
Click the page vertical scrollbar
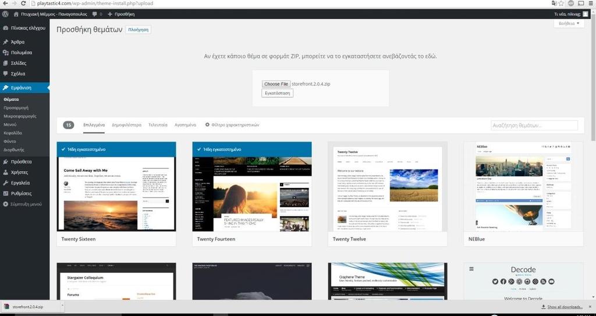pos(592,76)
